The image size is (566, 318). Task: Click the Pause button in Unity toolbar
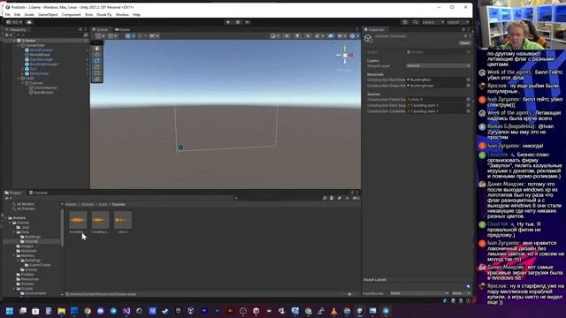click(238, 22)
